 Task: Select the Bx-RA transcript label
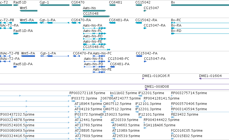[176, 25]
